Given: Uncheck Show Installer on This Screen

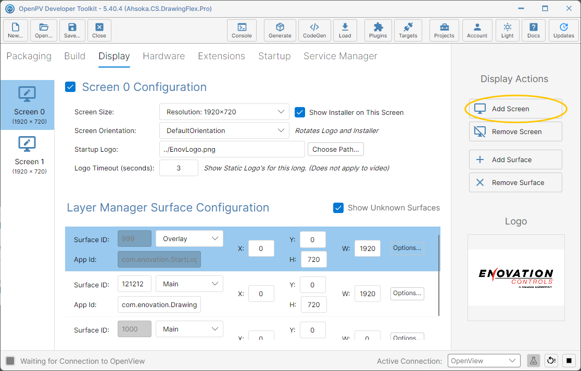Looking at the screenshot, I should pyautogui.click(x=300, y=112).
